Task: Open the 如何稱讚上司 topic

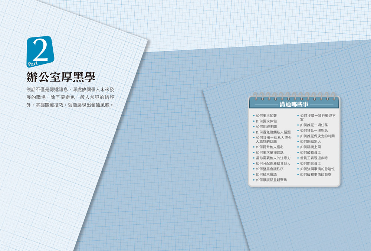Action: 311,147
